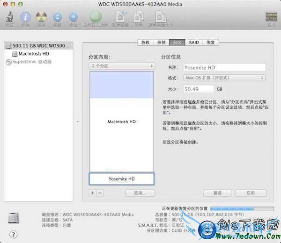Click the 分区布局 label
Image resolution: width=281 pixels, height=243 pixels.
coord(99,57)
